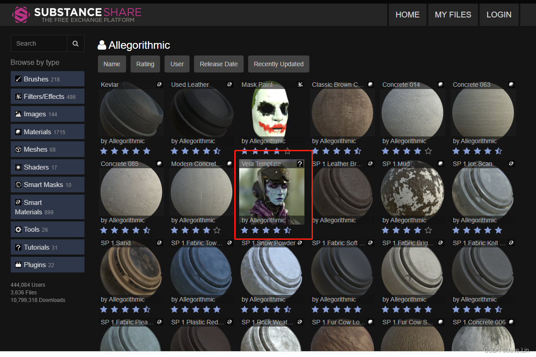Click the user icon beside Allegorithmic heading
Image resolution: width=536 pixels, height=357 pixels.
102,45
